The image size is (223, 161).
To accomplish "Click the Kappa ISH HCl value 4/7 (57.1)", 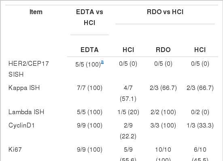I will coord(128,93).
